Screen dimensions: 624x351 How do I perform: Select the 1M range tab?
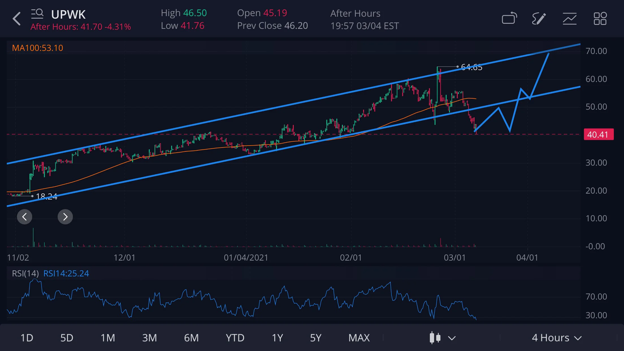point(108,338)
